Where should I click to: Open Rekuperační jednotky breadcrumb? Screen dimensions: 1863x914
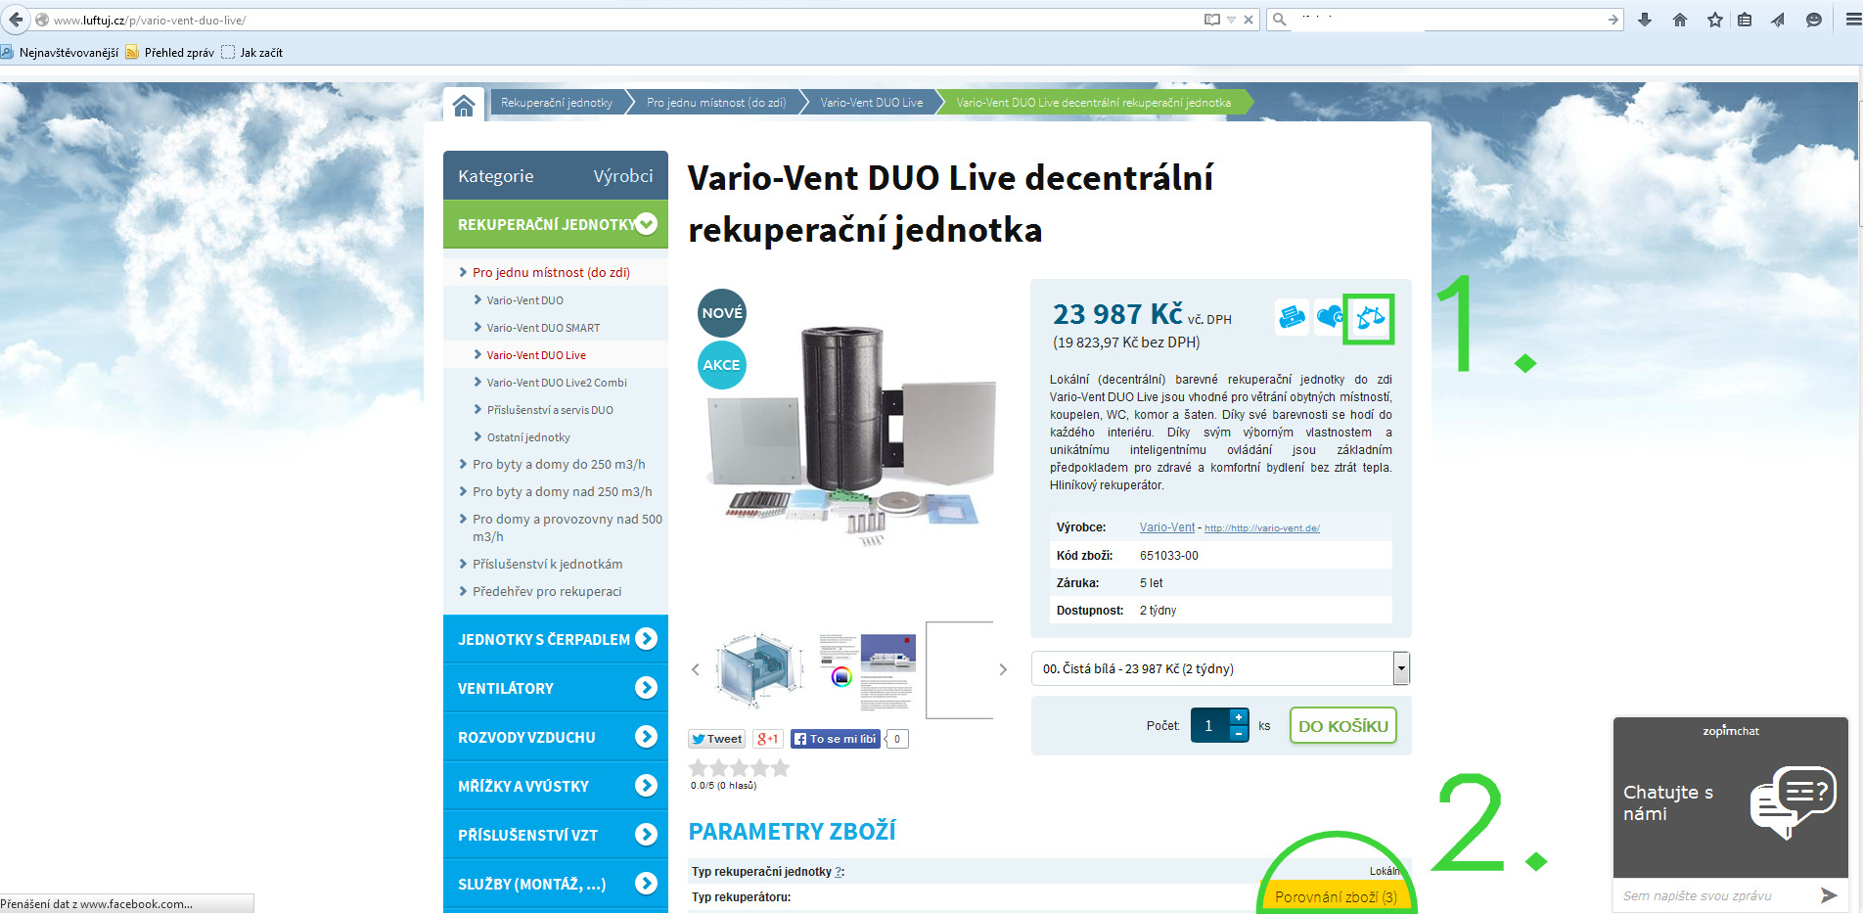point(557,103)
